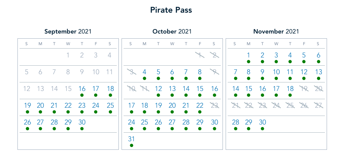Click the Pirate Pass heading
340x158 pixels.
click(171, 10)
